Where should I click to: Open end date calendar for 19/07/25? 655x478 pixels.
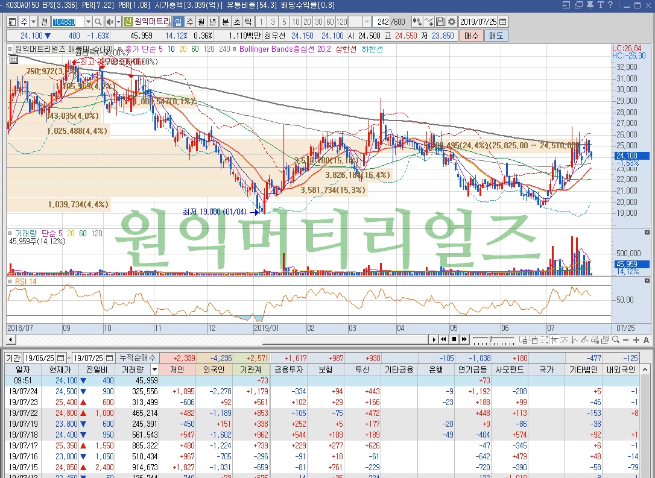click(x=109, y=358)
